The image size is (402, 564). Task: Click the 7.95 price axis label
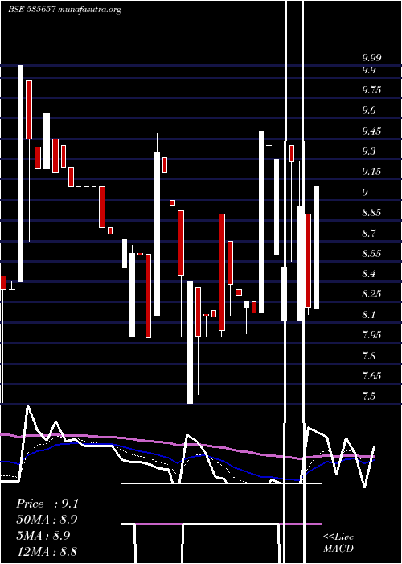371,335
